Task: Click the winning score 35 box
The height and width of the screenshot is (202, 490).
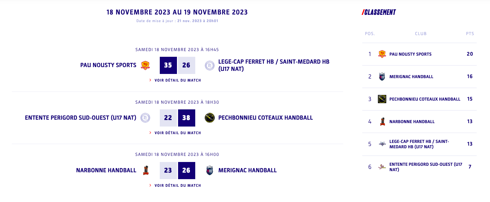Action: click(x=168, y=65)
